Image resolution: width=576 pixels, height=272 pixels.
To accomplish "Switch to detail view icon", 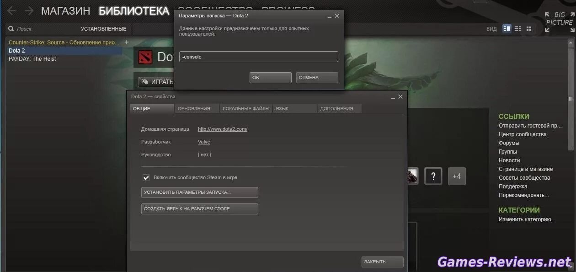I will [x=507, y=28].
